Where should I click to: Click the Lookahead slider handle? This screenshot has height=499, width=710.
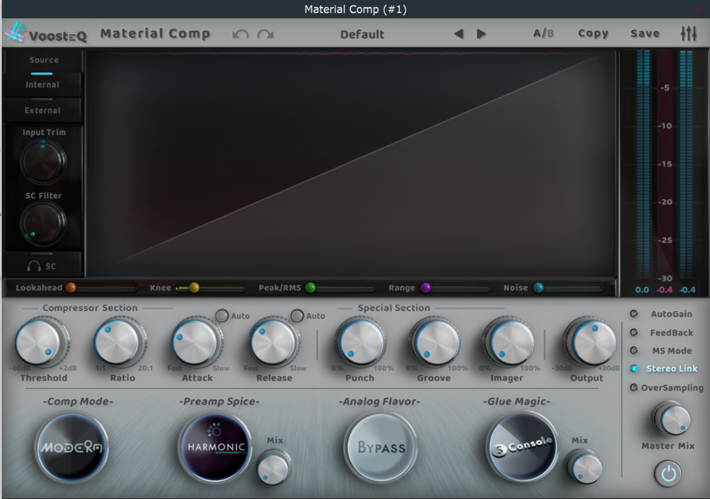coord(71,288)
